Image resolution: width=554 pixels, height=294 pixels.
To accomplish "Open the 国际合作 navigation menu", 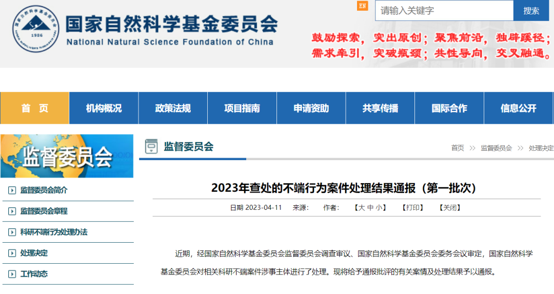I will [x=449, y=108].
